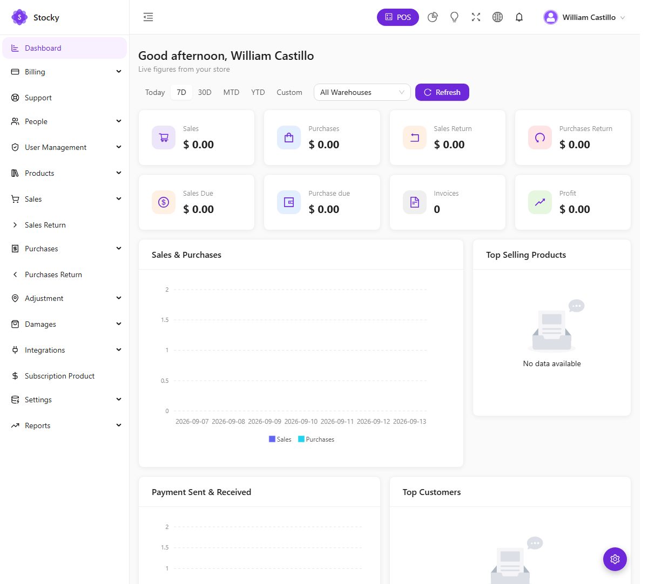Screen dimensions: 648x584
Task: Toggle the Sales series in the chart legend
Action: [x=280, y=439]
